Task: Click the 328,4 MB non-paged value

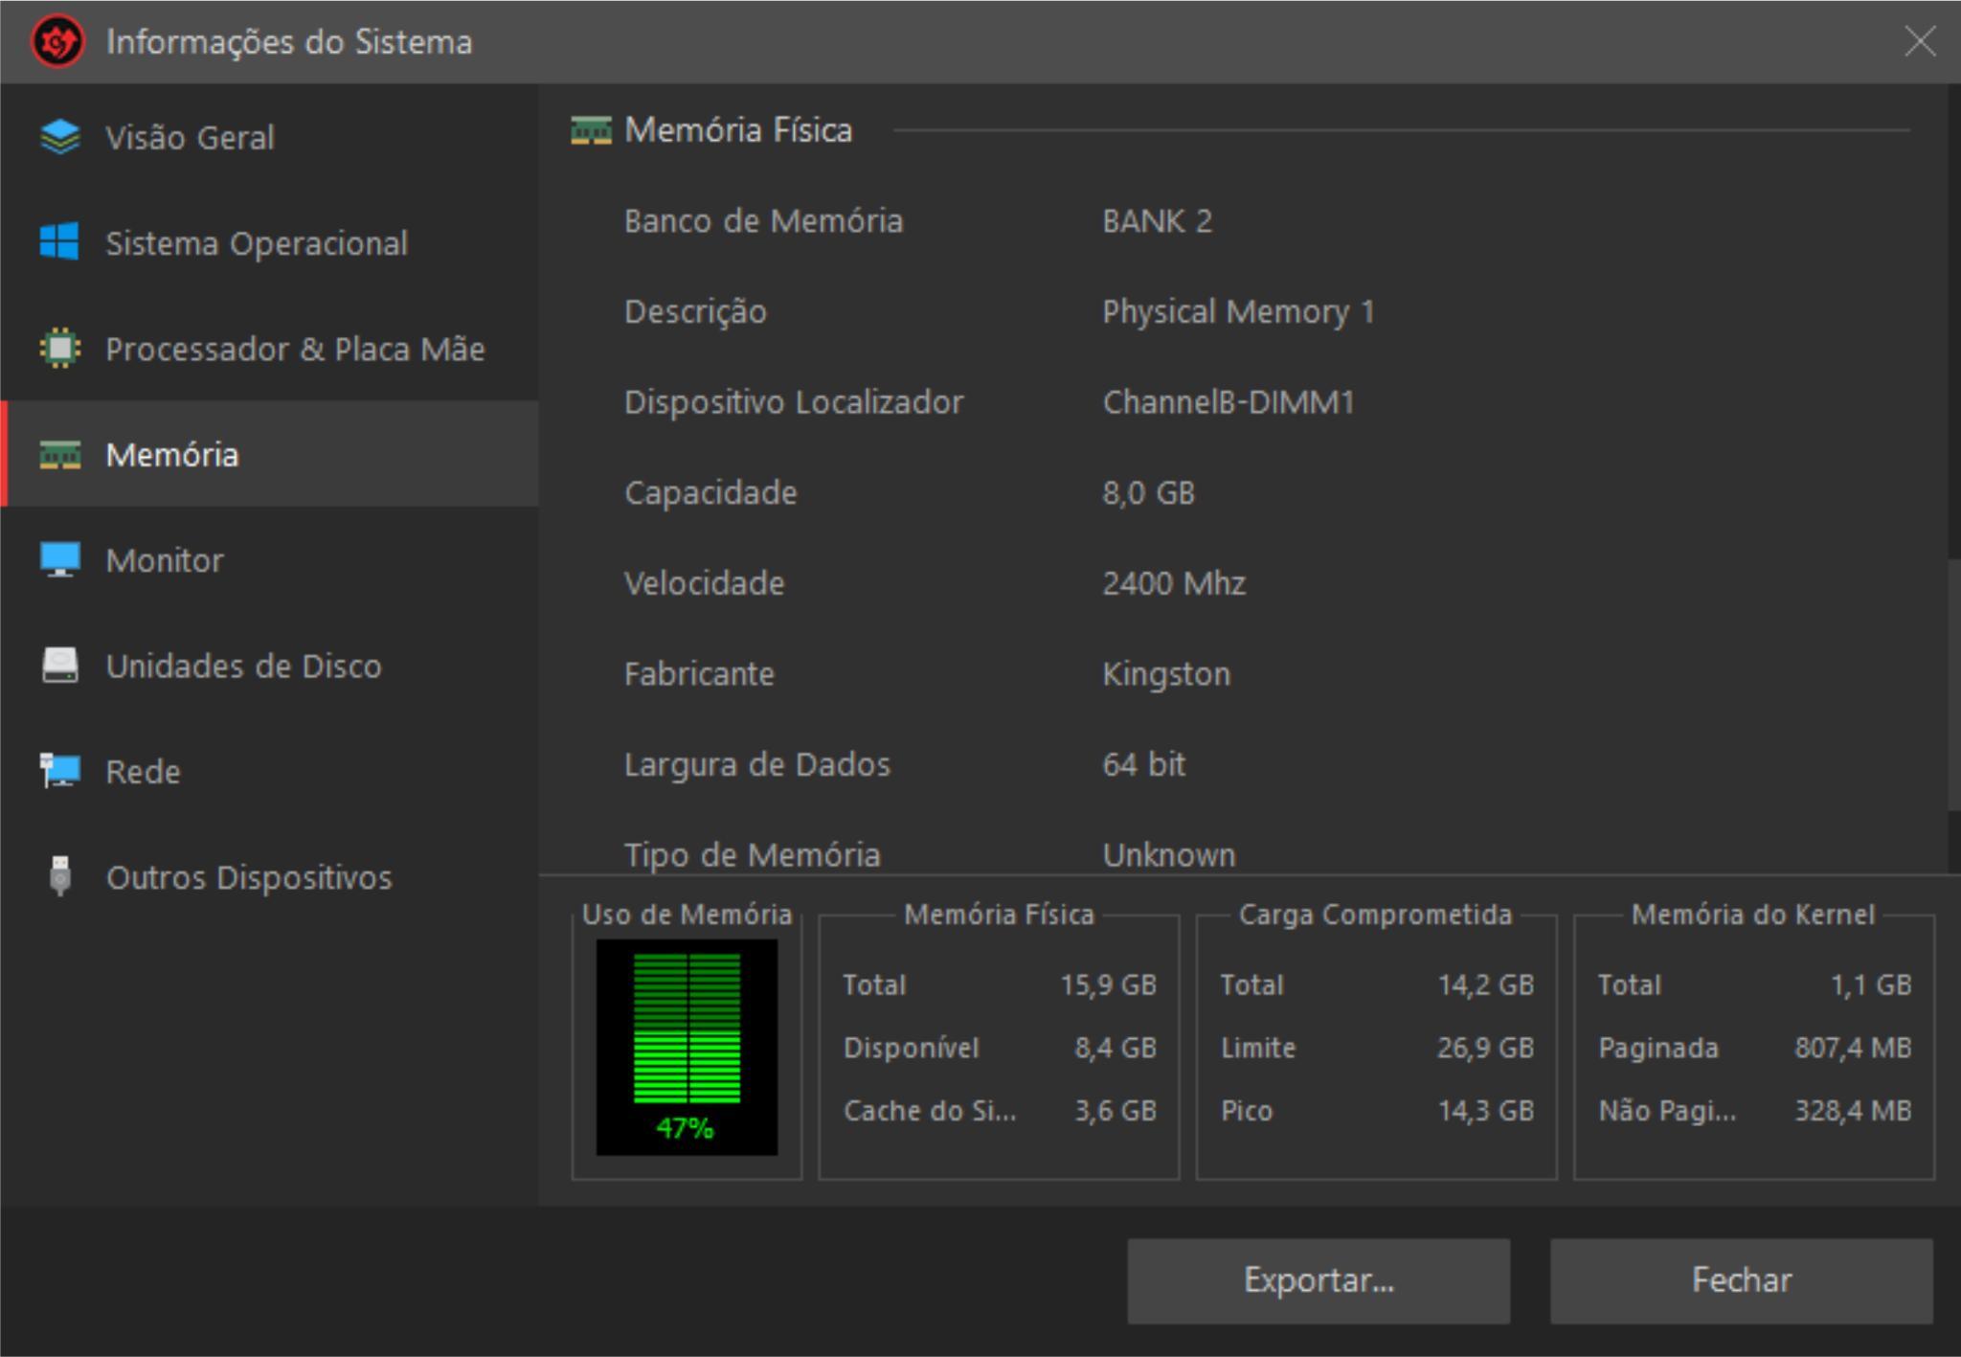Action: click(x=1854, y=1111)
